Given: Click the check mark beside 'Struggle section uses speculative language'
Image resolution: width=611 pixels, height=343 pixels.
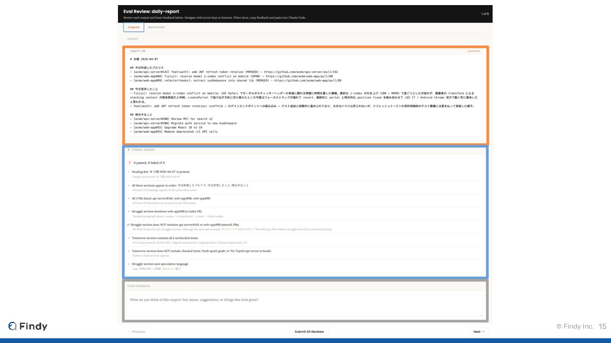Looking at the screenshot, I should click(129, 264).
